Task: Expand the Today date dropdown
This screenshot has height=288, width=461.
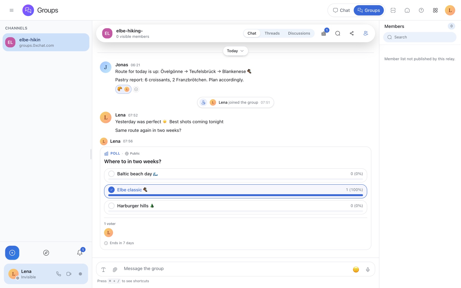Action: click(235, 51)
